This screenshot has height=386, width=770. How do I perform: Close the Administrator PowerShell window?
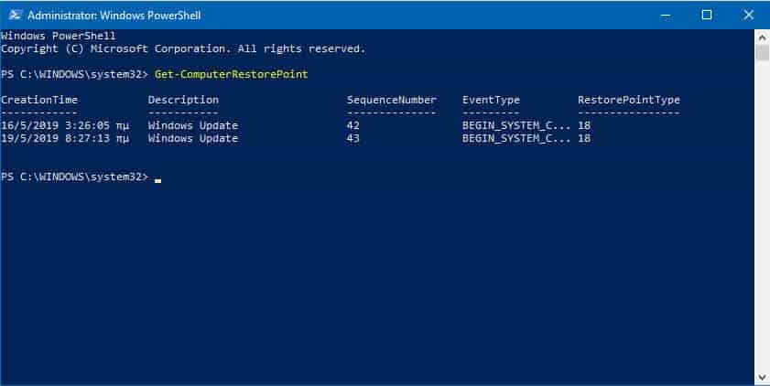coord(748,15)
